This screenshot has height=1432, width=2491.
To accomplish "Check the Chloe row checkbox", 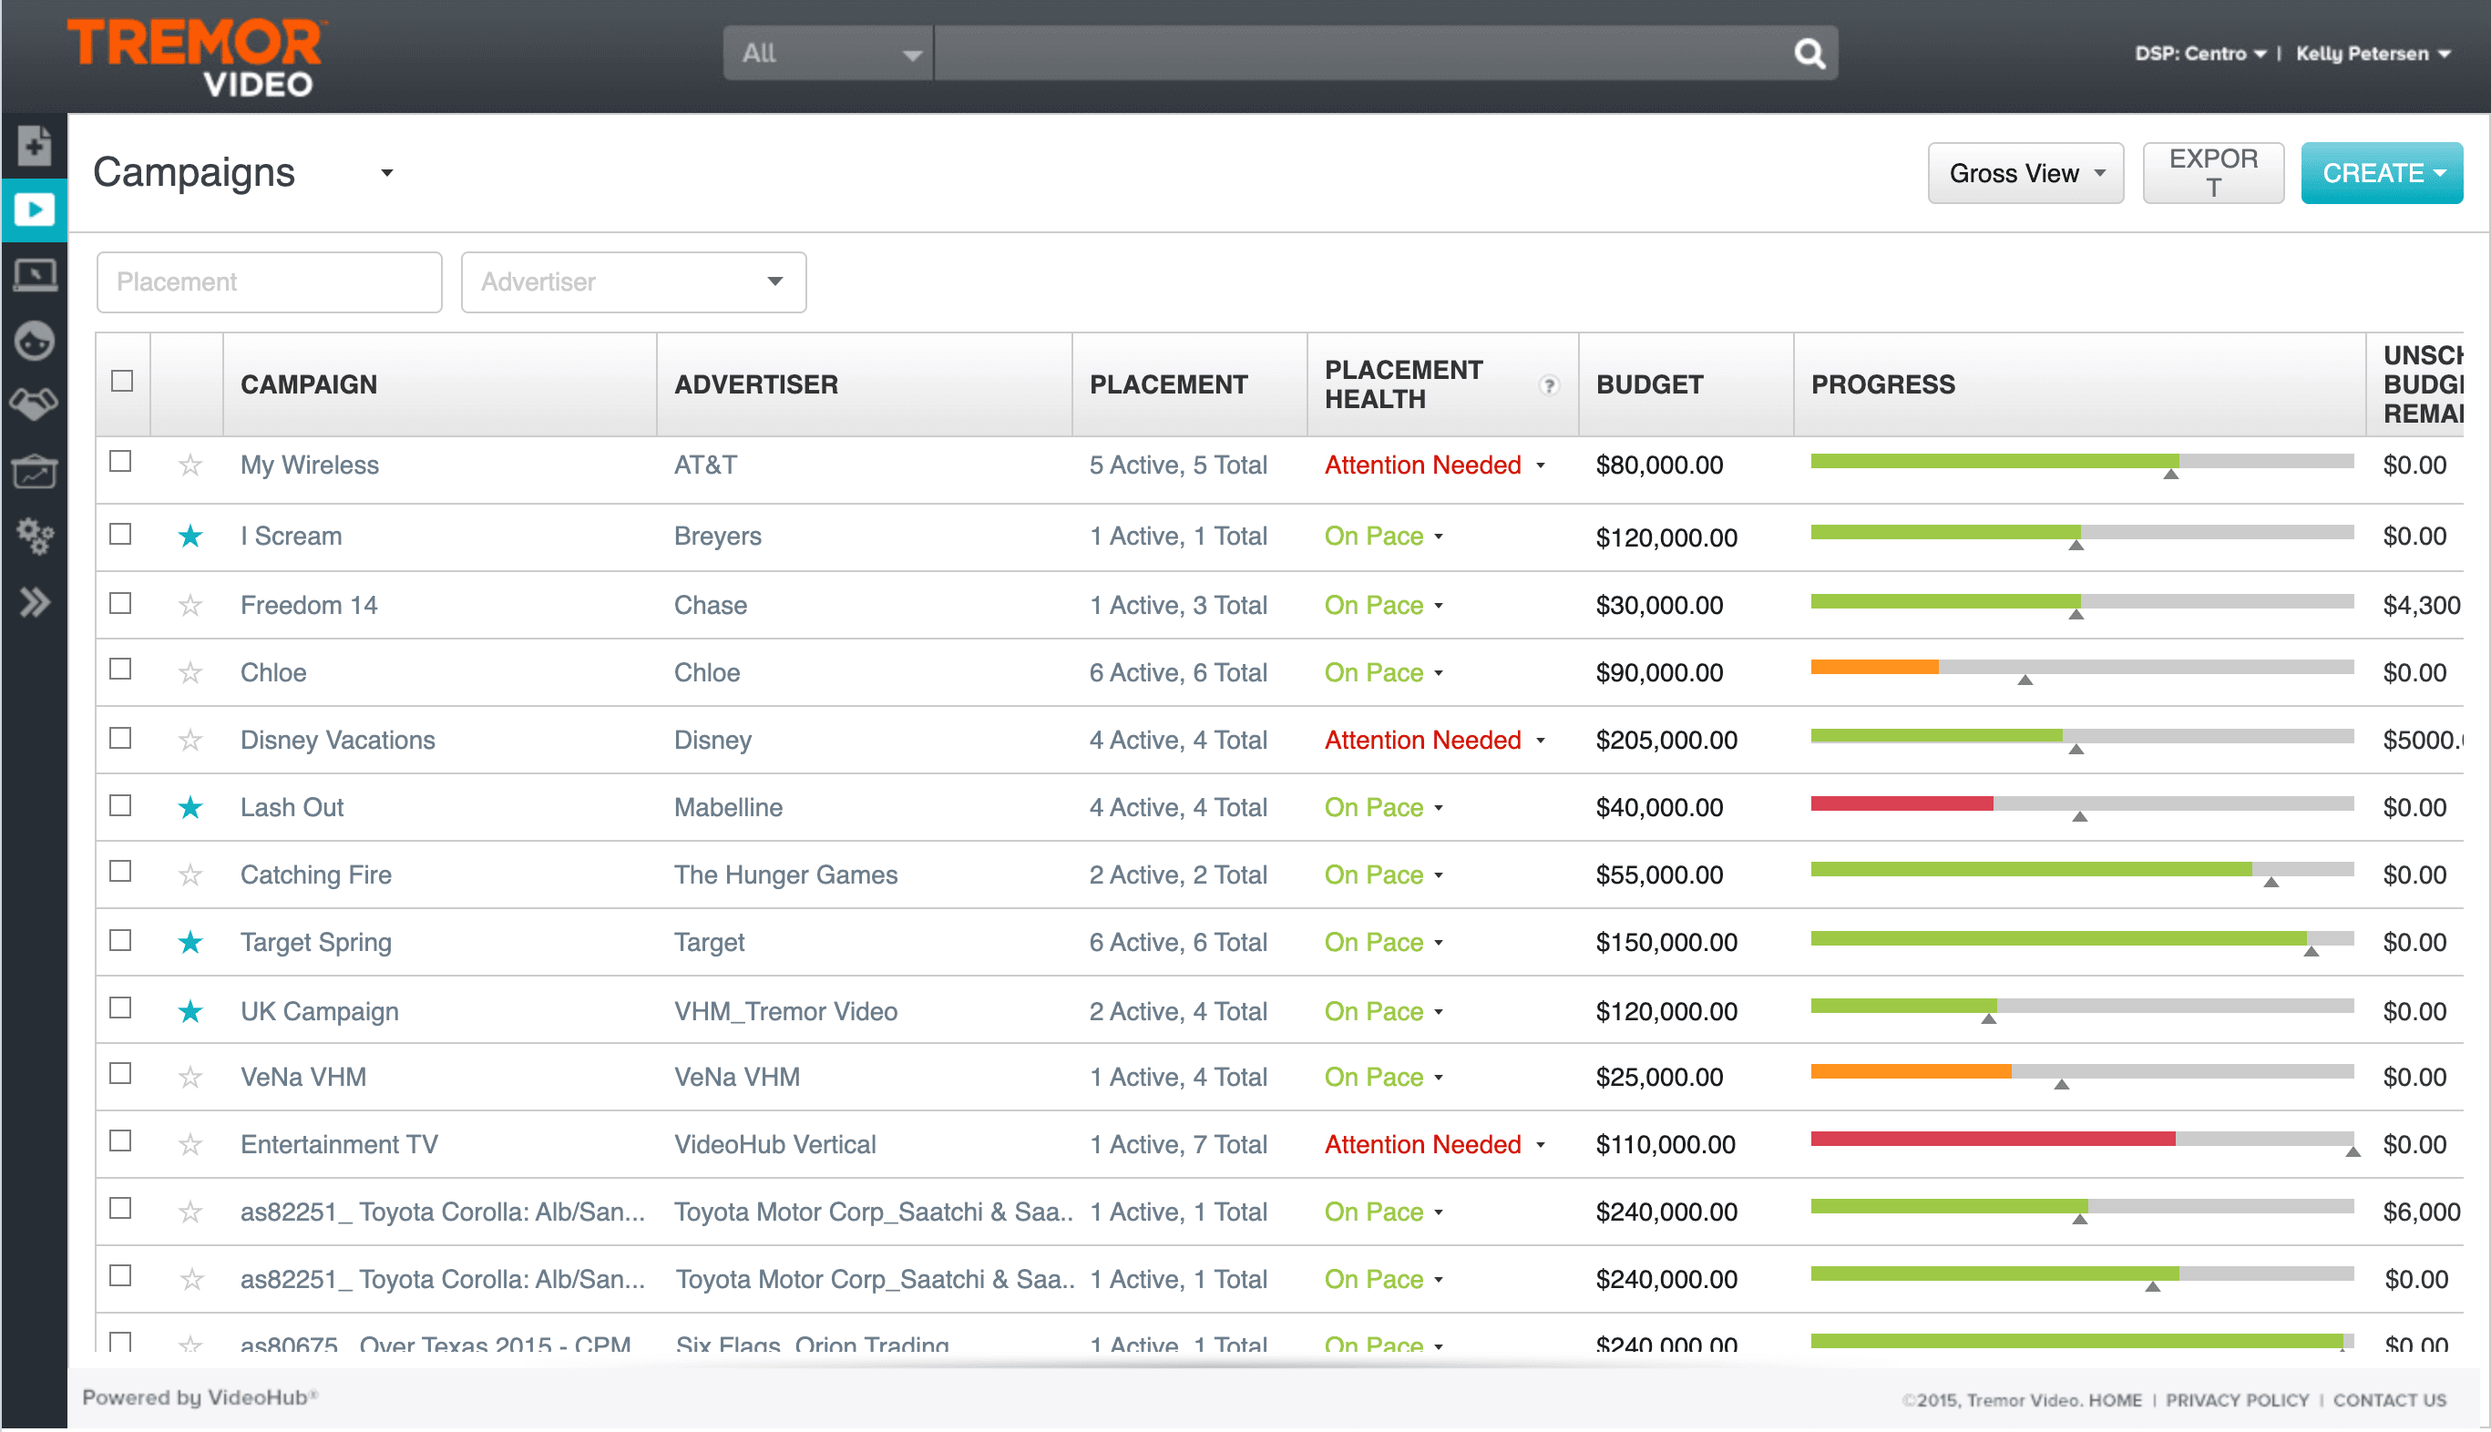I will tap(120, 669).
